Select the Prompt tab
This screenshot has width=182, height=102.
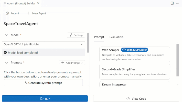pos(99,37)
